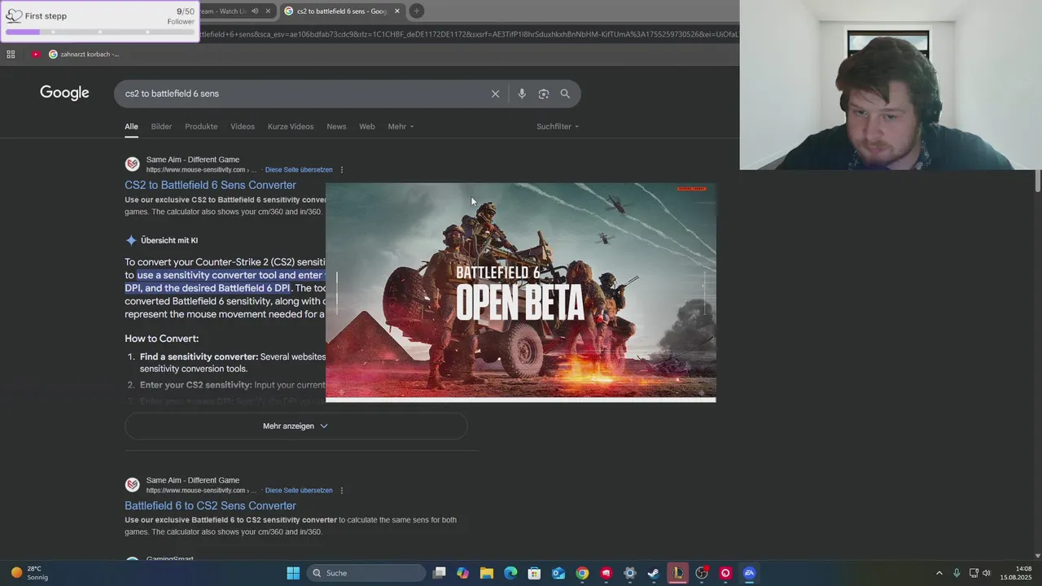Open Microsoft Store from taskbar
1042x586 pixels.
tap(534, 573)
